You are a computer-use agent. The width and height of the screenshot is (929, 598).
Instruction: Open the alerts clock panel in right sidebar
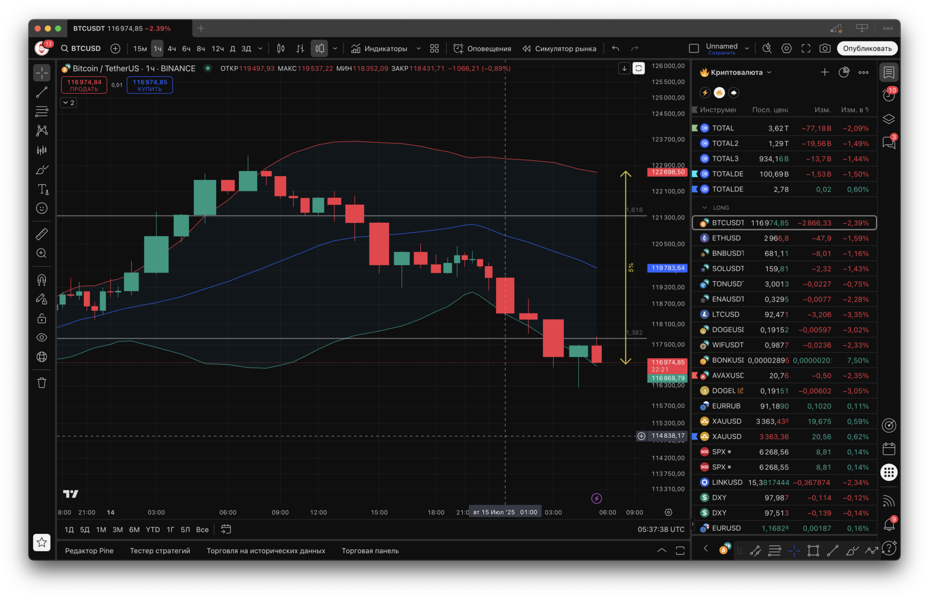tap(889, 96)
